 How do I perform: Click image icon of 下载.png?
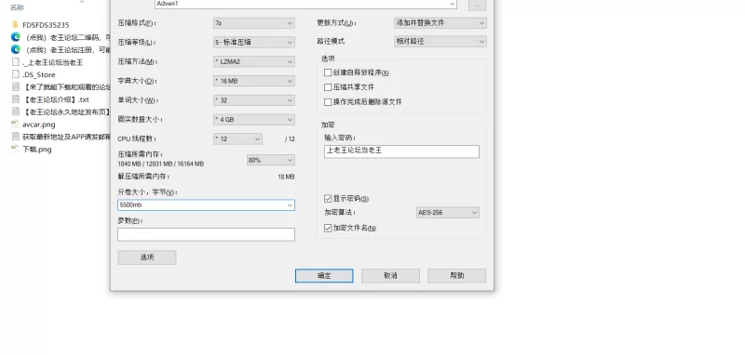(x=15, y=150)
